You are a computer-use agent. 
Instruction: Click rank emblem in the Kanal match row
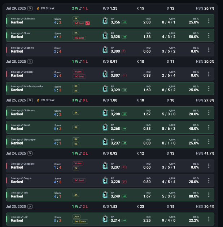click(x=105, y=127)
